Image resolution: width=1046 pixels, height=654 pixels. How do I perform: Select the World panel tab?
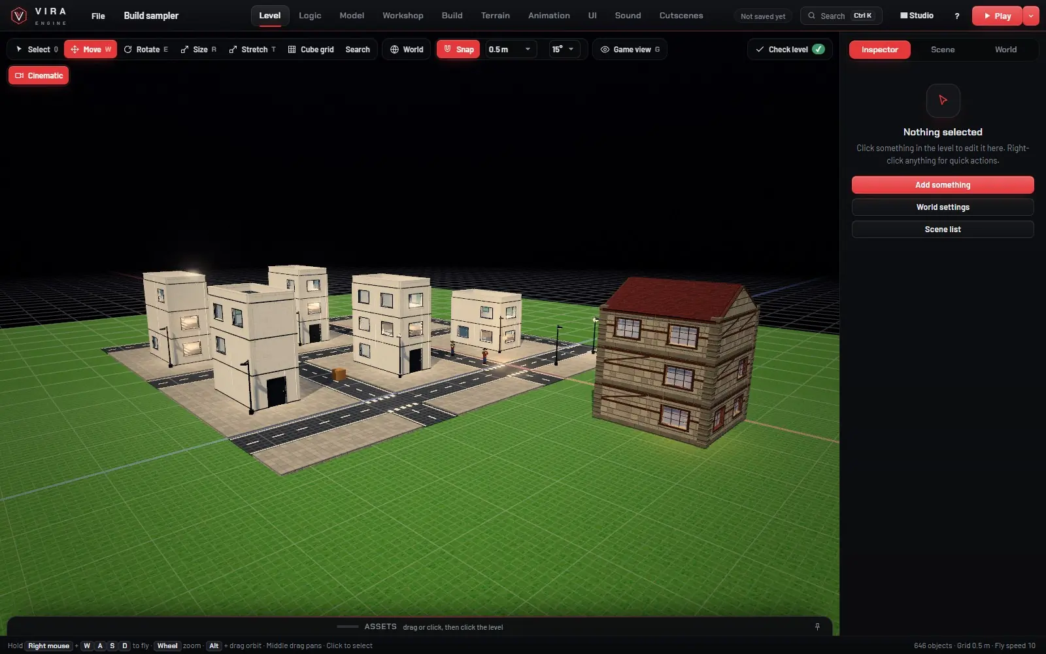pyautogui.click(x=1005, y=50)
